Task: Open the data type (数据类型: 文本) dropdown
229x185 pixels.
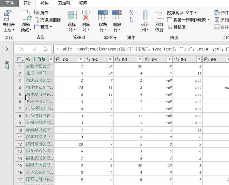Action: pyautogui.click(x=182, y=13)
